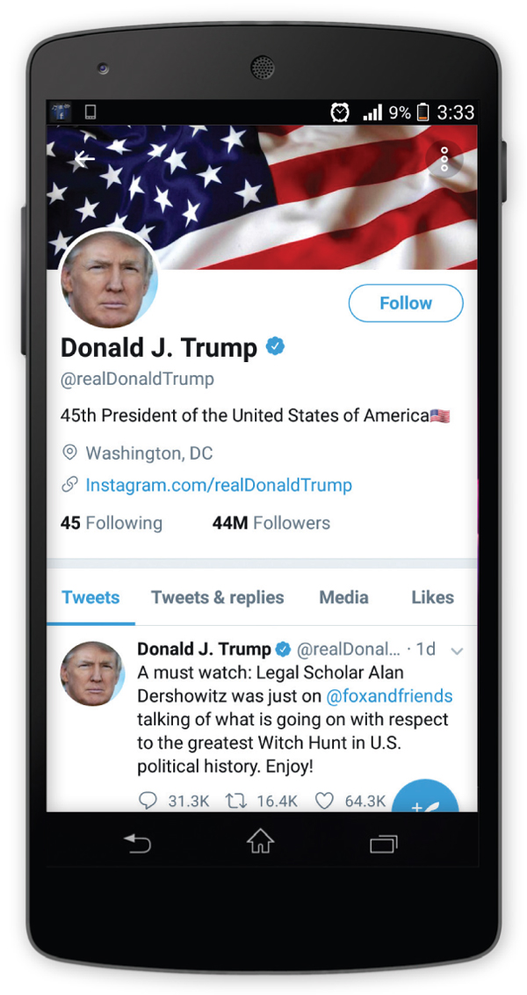
Task: Tap the alarm clock status bar icon
Action: coord(341,113)
